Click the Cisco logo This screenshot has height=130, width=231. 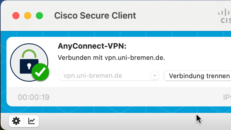225,16
